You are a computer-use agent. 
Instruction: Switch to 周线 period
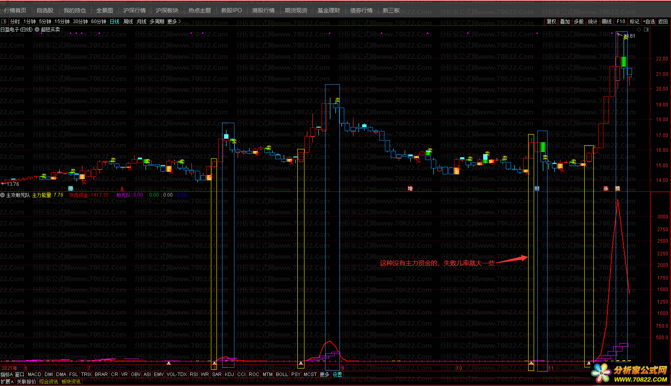point(128,21)
